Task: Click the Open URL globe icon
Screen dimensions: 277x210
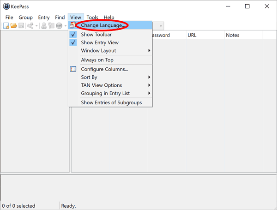Action: click(59, 26)
